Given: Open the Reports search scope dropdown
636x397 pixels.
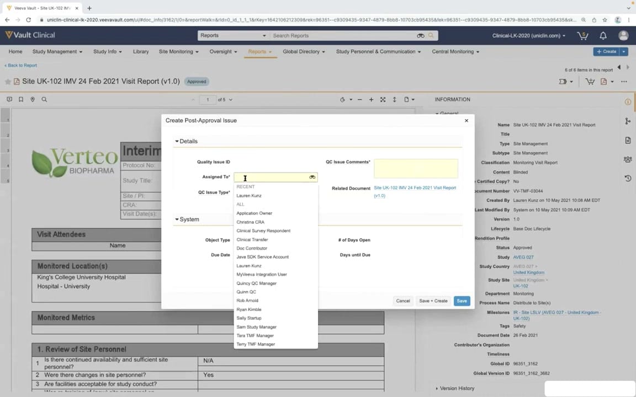Looking at the screenshot, I should pos(233,36).
